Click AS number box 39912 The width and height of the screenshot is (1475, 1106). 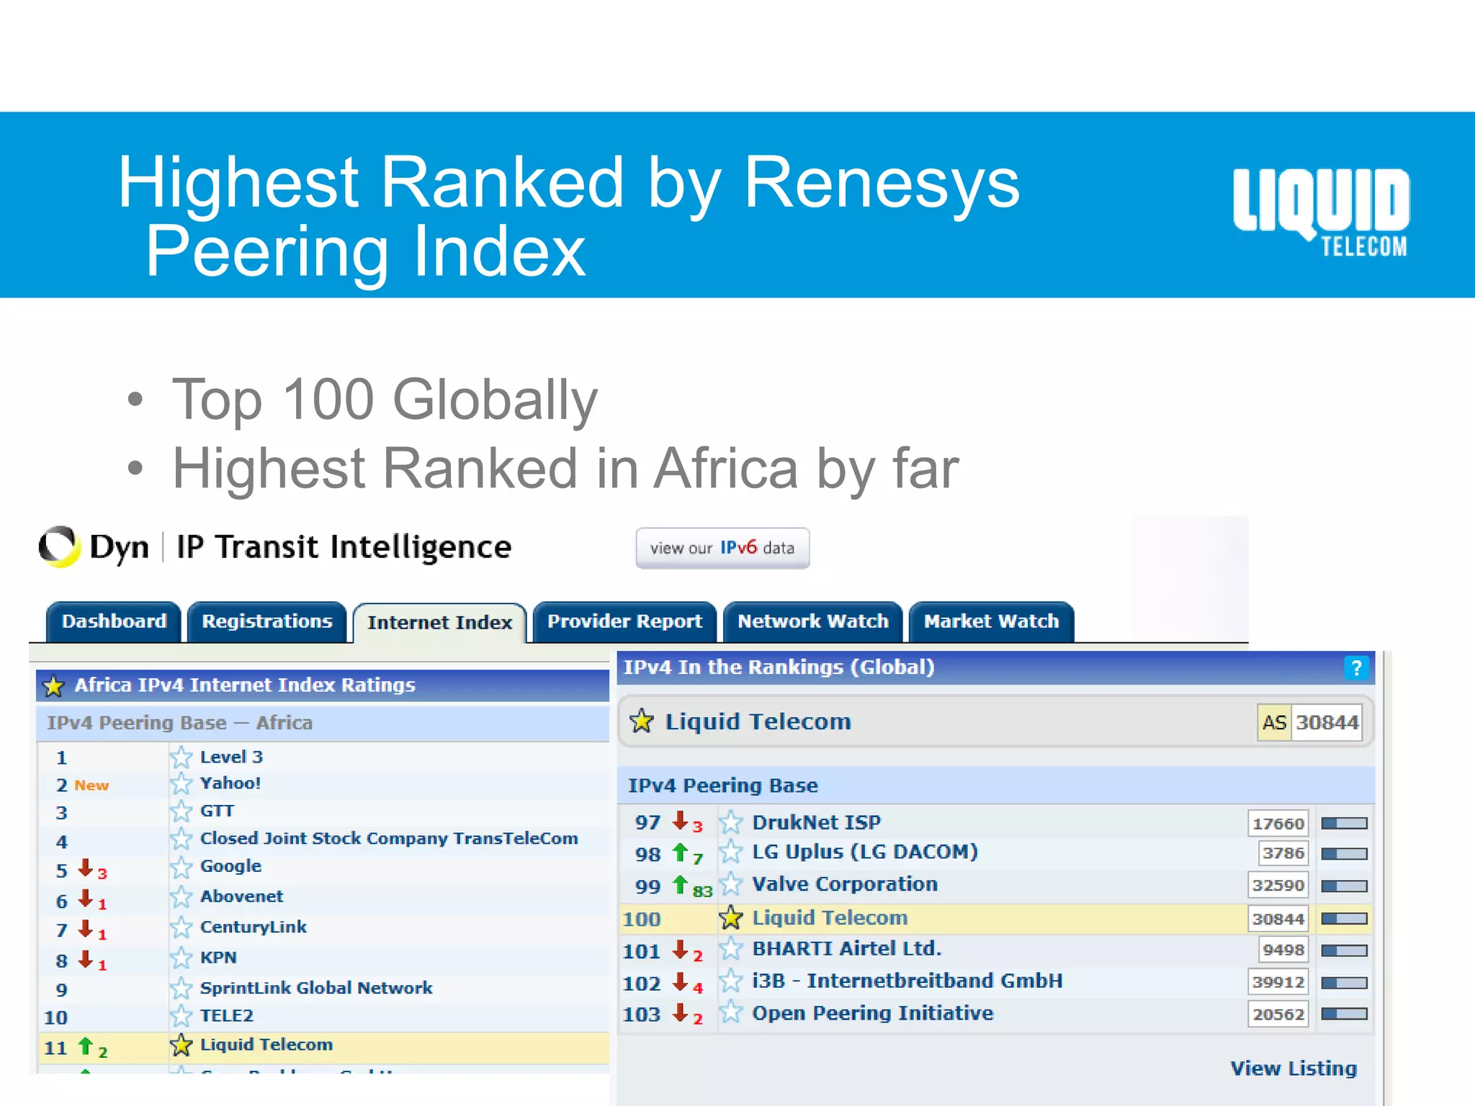point(1278,982)
